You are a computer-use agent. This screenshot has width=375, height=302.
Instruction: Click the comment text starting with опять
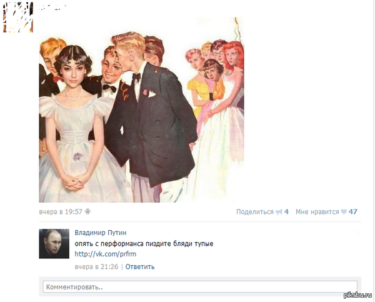(144, 243)
